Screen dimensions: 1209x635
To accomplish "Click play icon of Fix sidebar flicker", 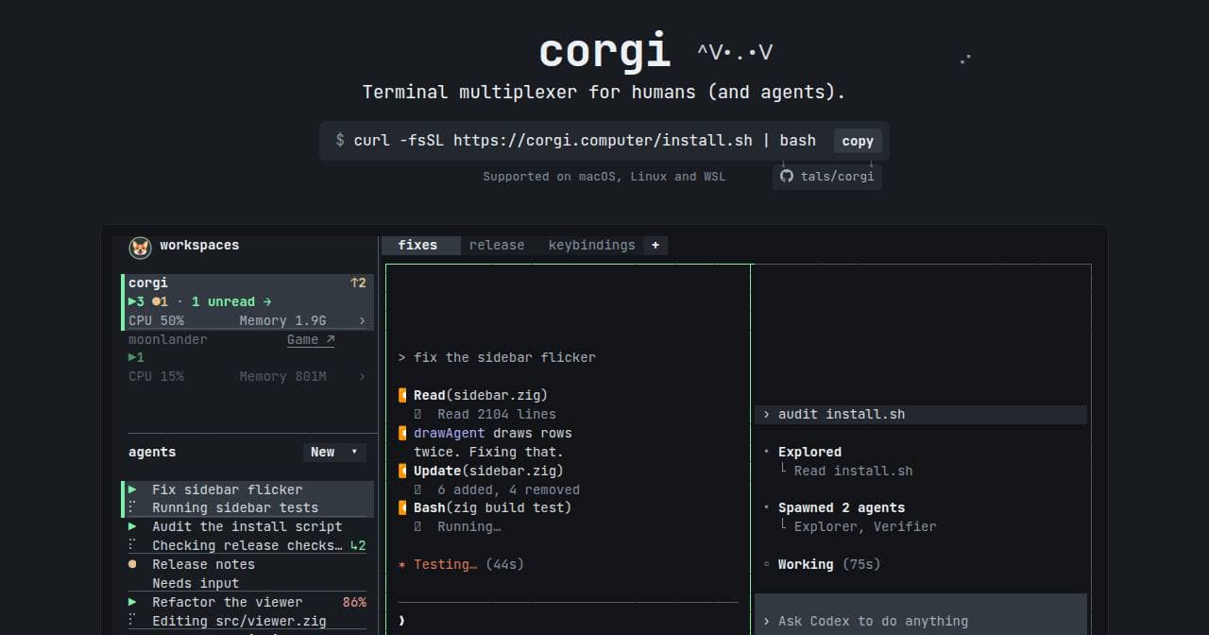I will [132, 489].
